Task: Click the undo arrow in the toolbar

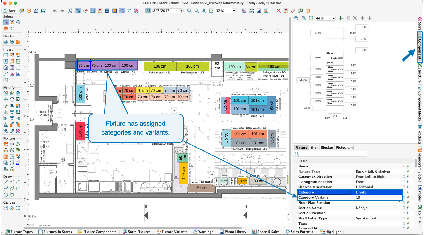Action: click(55, 11)
